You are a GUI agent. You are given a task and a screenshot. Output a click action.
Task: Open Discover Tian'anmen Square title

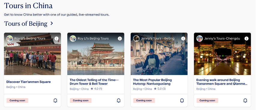(x=29, y=82)
